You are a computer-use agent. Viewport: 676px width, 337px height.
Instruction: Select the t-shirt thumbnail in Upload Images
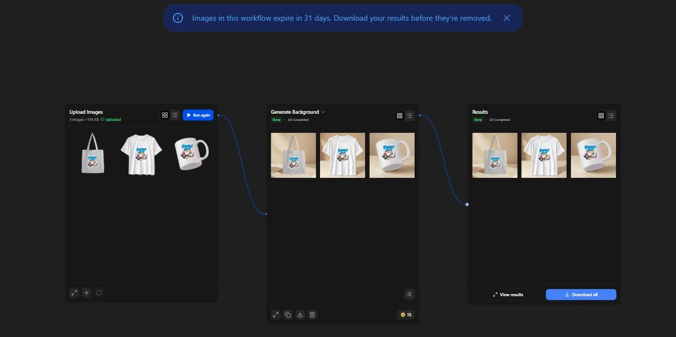point(142,155)
